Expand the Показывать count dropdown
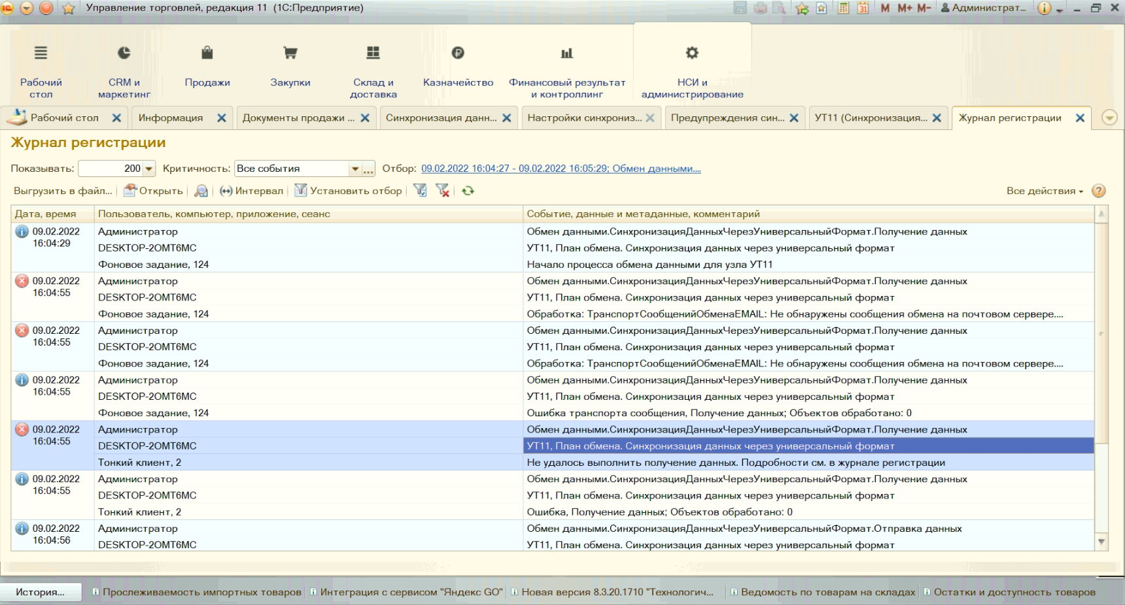 coord(149,169)
